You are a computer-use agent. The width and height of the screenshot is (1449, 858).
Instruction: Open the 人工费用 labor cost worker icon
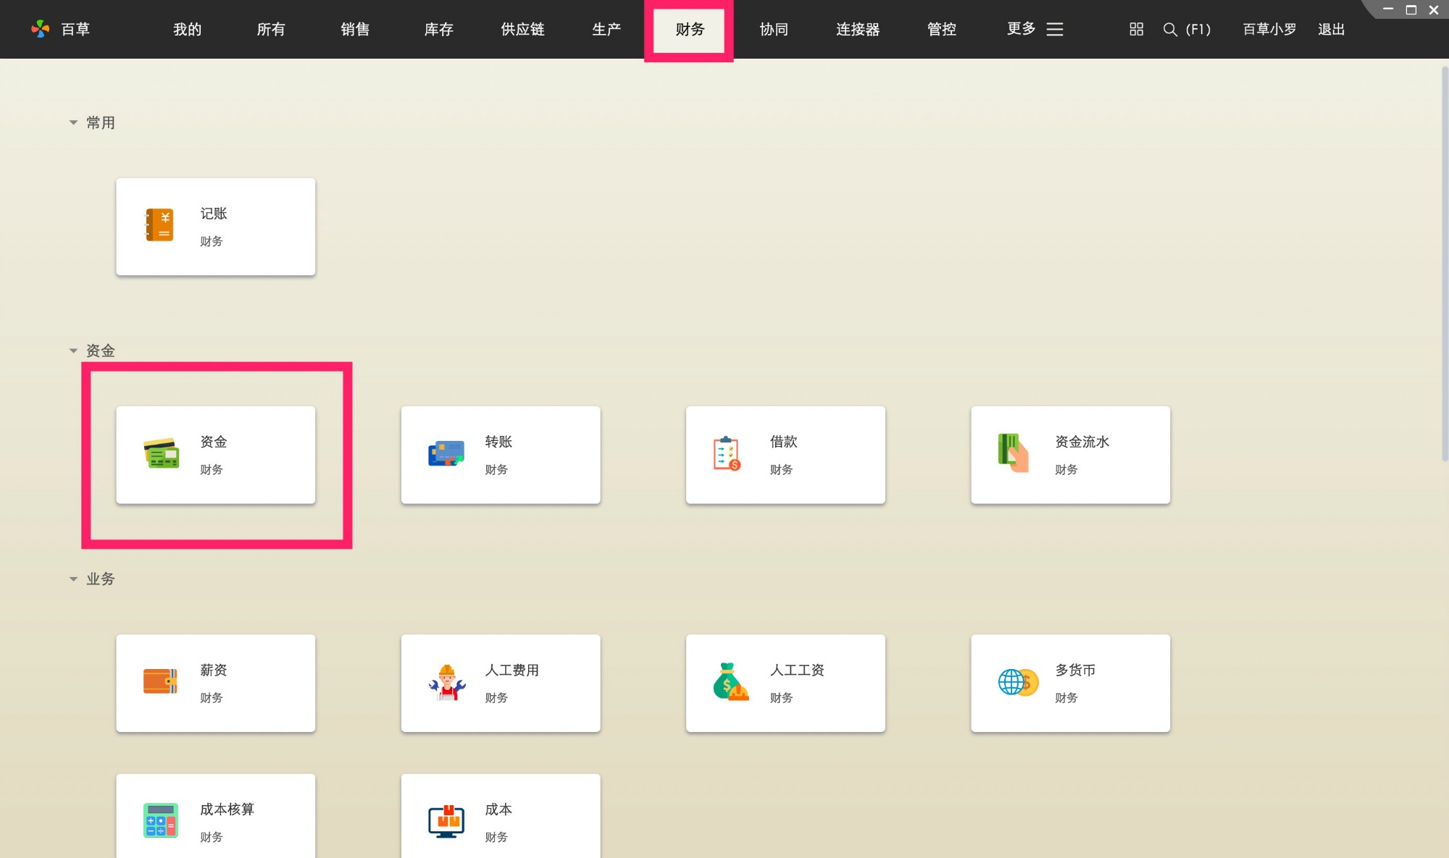[x=446, y=682]
